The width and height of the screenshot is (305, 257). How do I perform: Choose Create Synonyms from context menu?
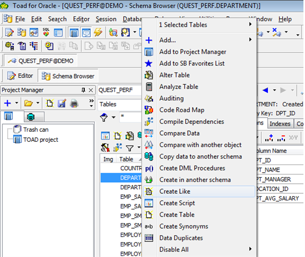pyautogui.click(x=200, y=227)
